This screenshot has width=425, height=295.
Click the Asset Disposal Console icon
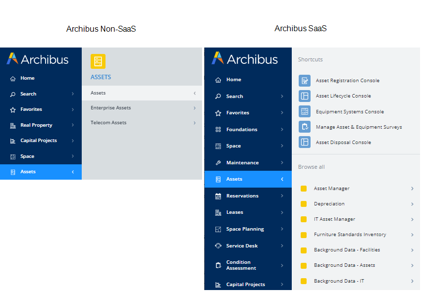click(305, 143)
